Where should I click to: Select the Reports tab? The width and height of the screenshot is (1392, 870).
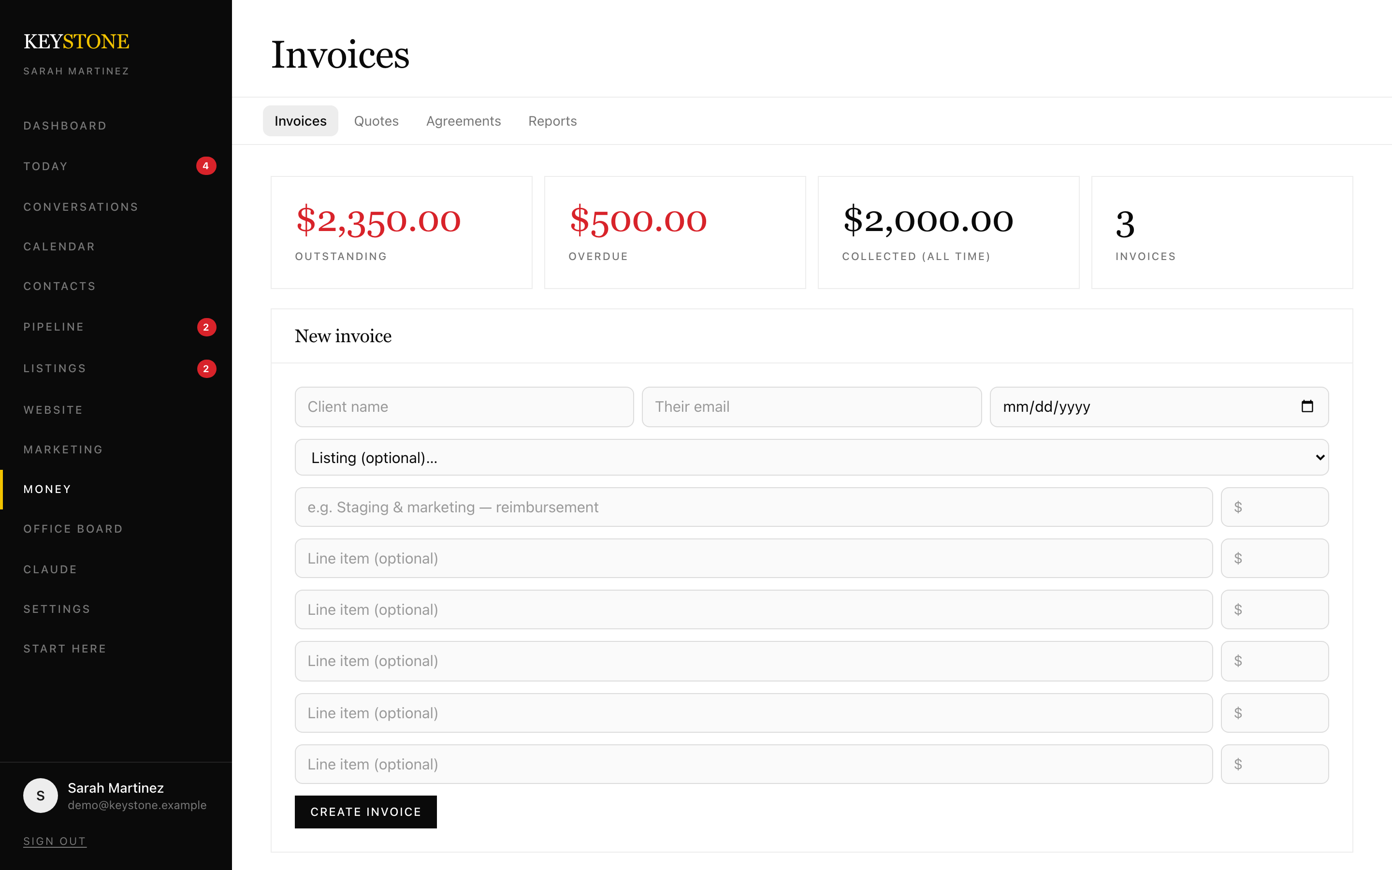tap(552, 121)
